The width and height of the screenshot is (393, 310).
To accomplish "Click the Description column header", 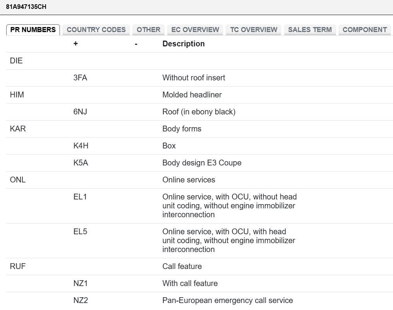I will click(x=183, y=44).
